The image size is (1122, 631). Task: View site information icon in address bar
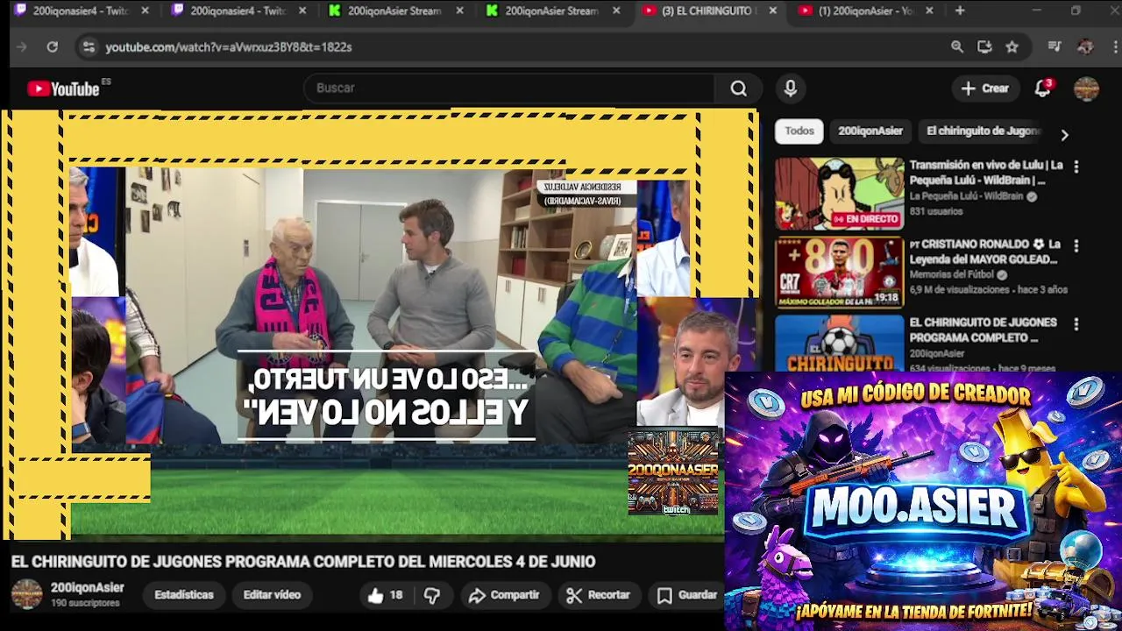click(x=88, y=47)
